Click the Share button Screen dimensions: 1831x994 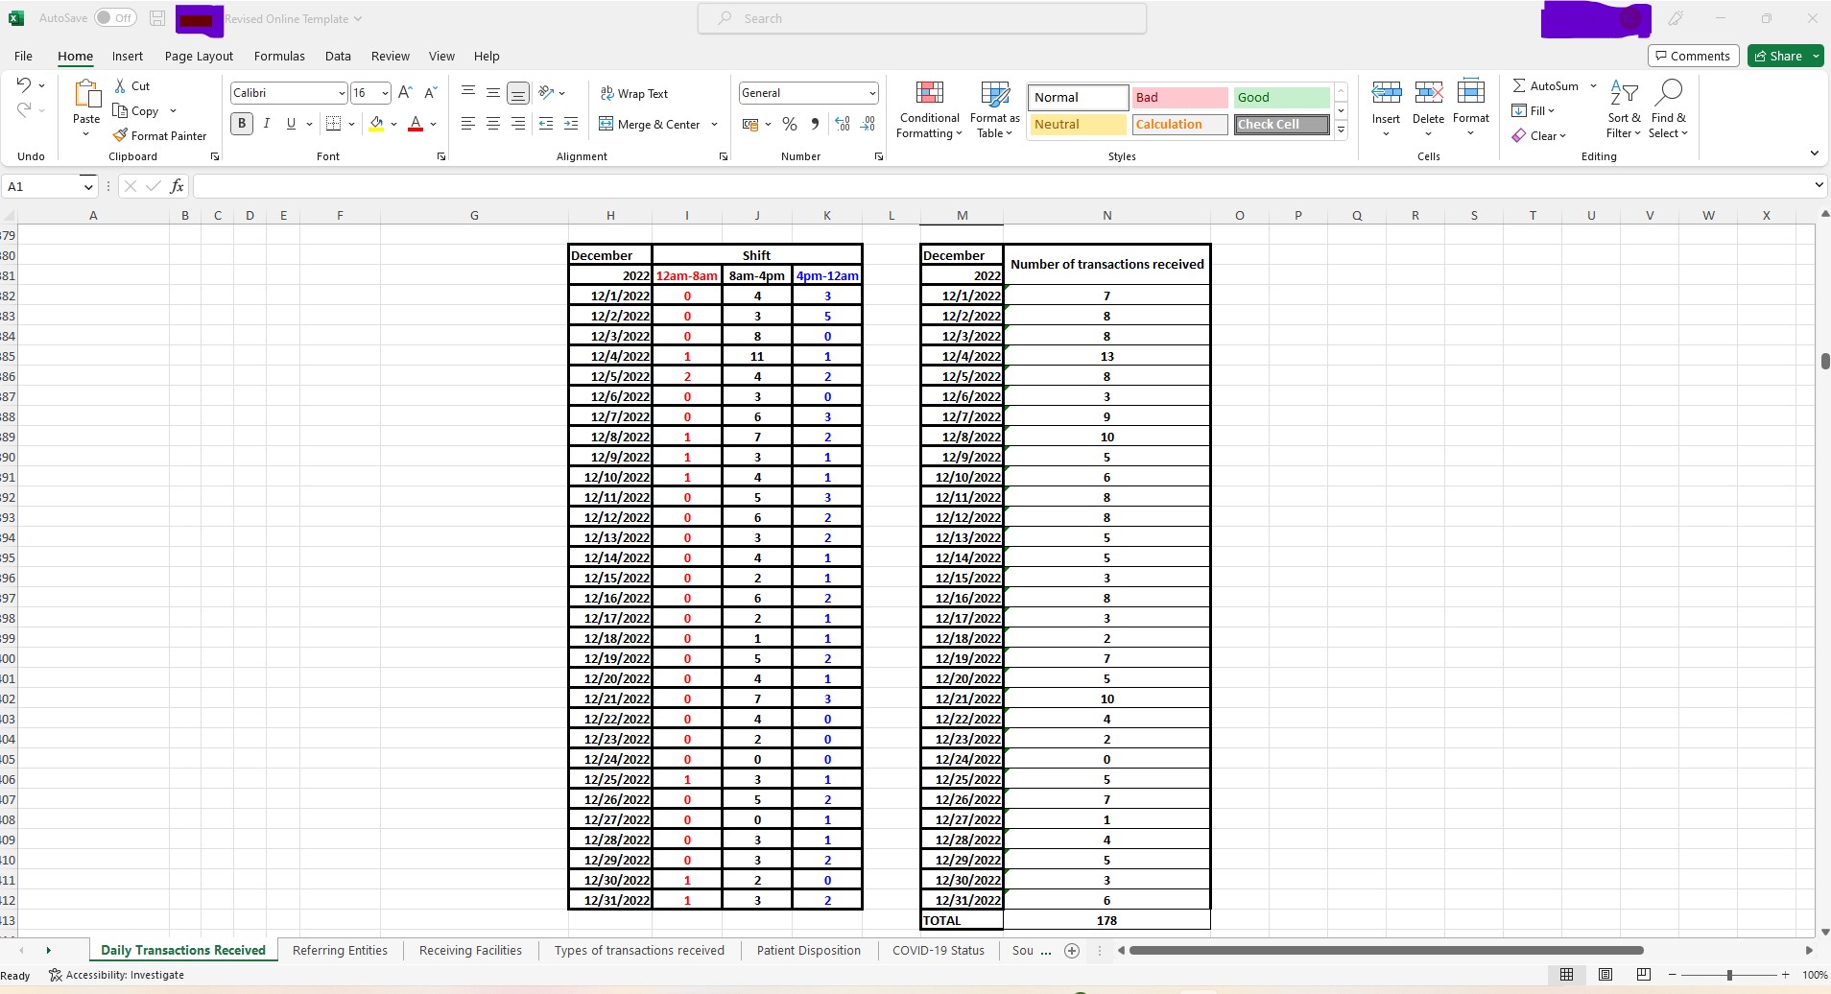click(x=1778, y=56)
